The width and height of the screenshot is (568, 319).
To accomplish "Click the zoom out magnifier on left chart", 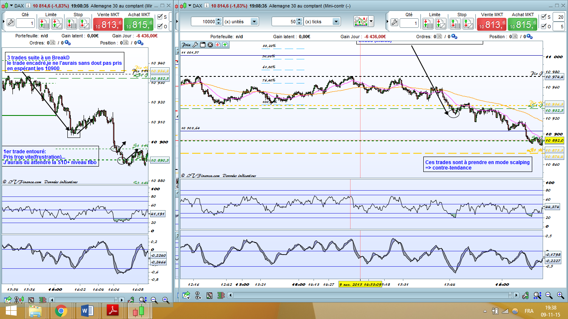I will tap(154, 299).
